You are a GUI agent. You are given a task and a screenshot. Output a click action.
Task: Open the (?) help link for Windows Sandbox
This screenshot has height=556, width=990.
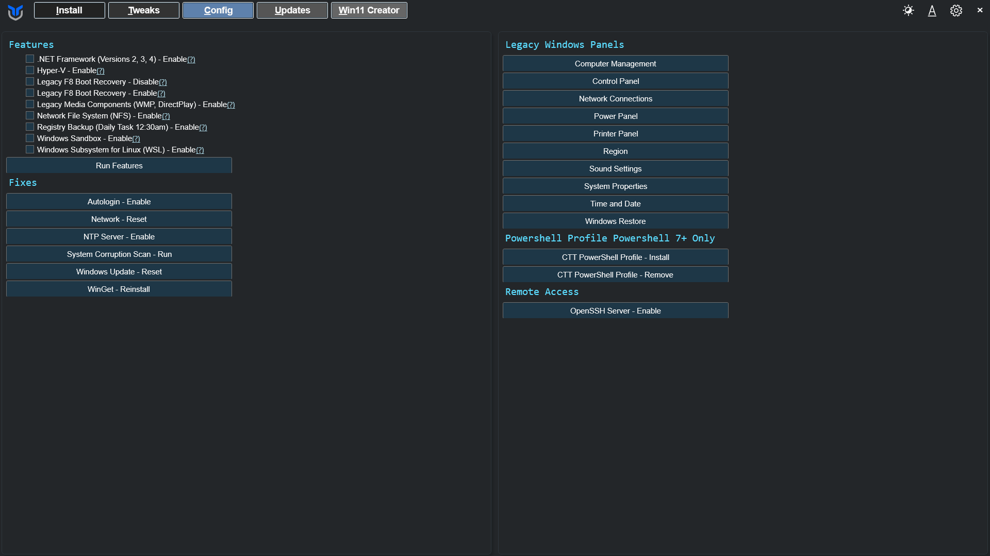(136, 139)
